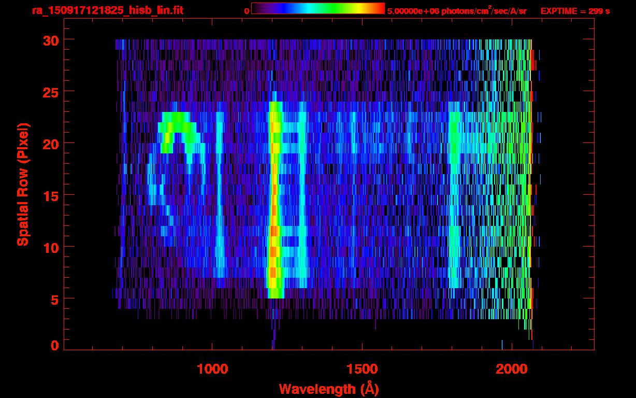The height and width of the screenshot is (398, 636).
Task: Click the rainbow color scale bar
Action: tap(317, 9)
